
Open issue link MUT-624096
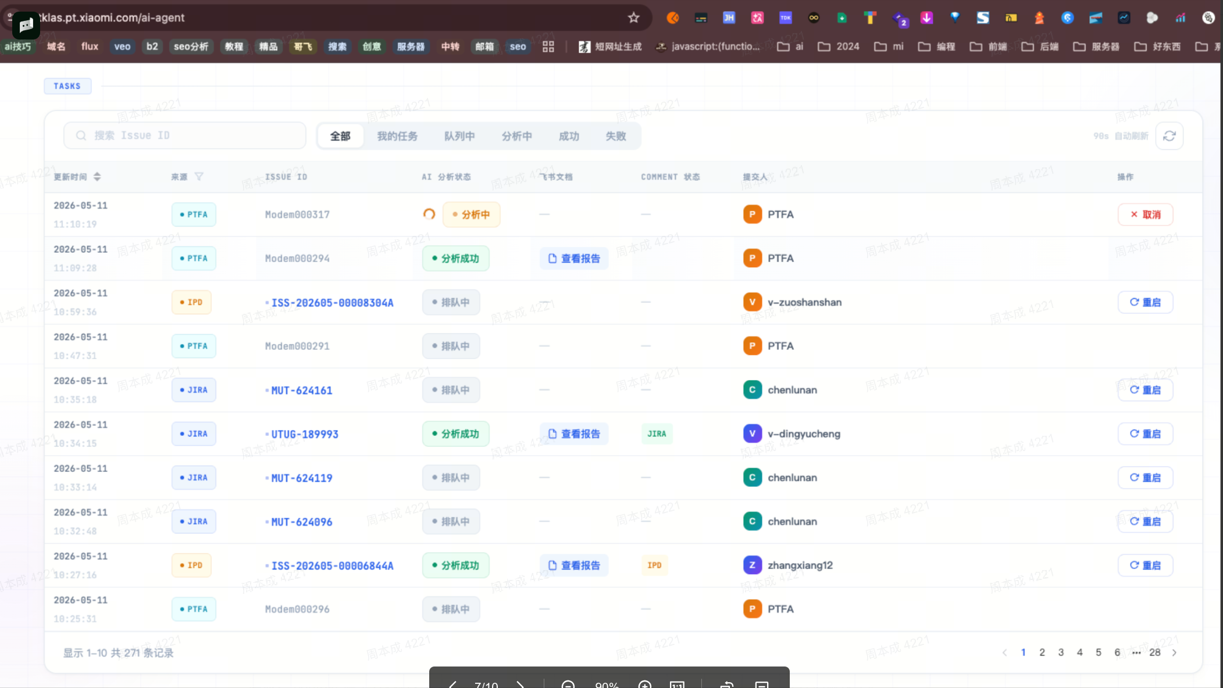pyautogui.click(x=302, y=522)
